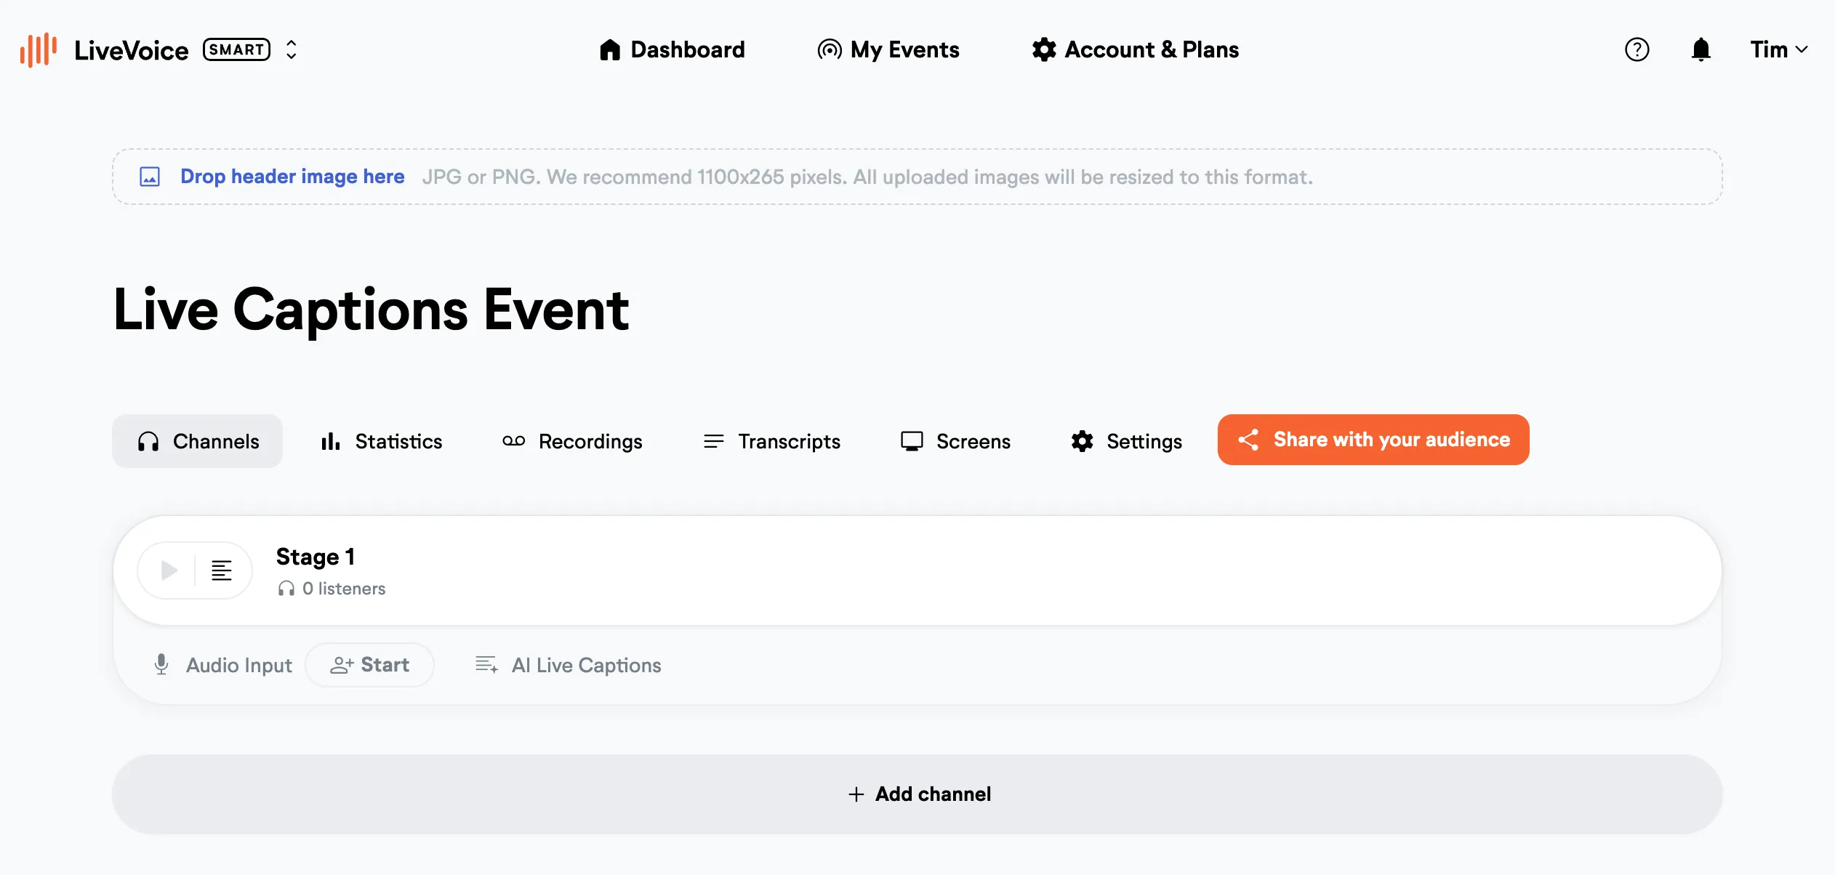Click the 0 listeners count

point(332,589)
